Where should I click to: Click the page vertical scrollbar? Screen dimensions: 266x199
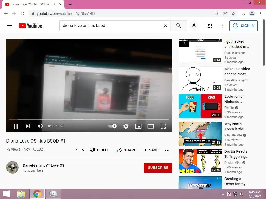(264, 42)
